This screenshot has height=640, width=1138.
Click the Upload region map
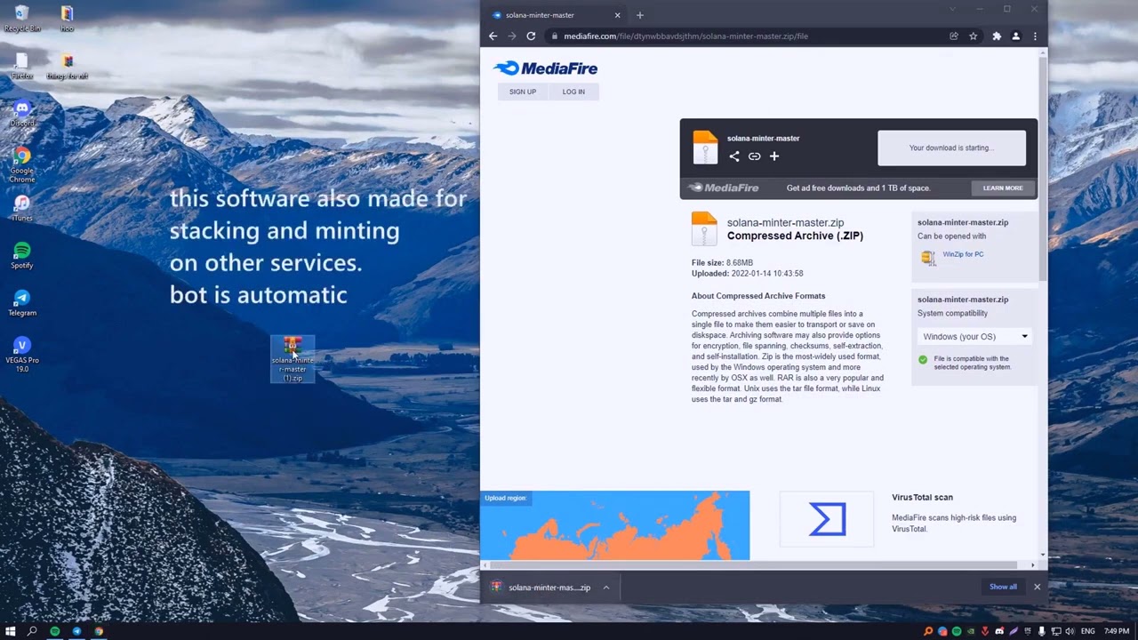pos(614,525)
